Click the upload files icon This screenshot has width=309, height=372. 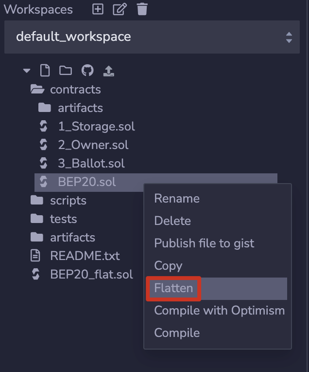point(108,71)
